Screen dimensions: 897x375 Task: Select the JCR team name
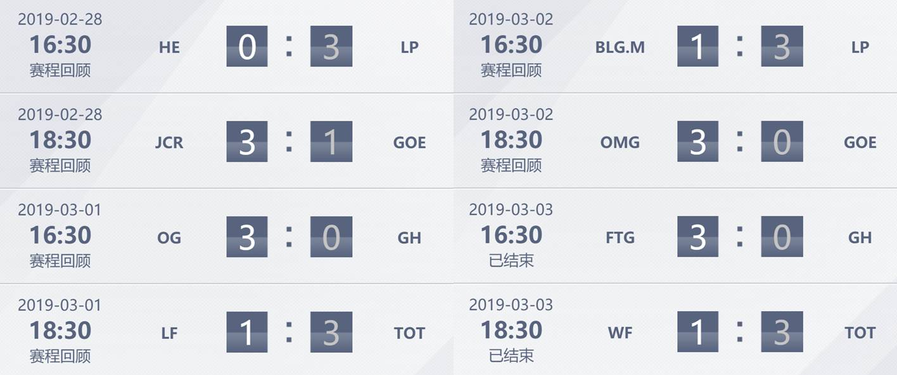tap(169, 142)
